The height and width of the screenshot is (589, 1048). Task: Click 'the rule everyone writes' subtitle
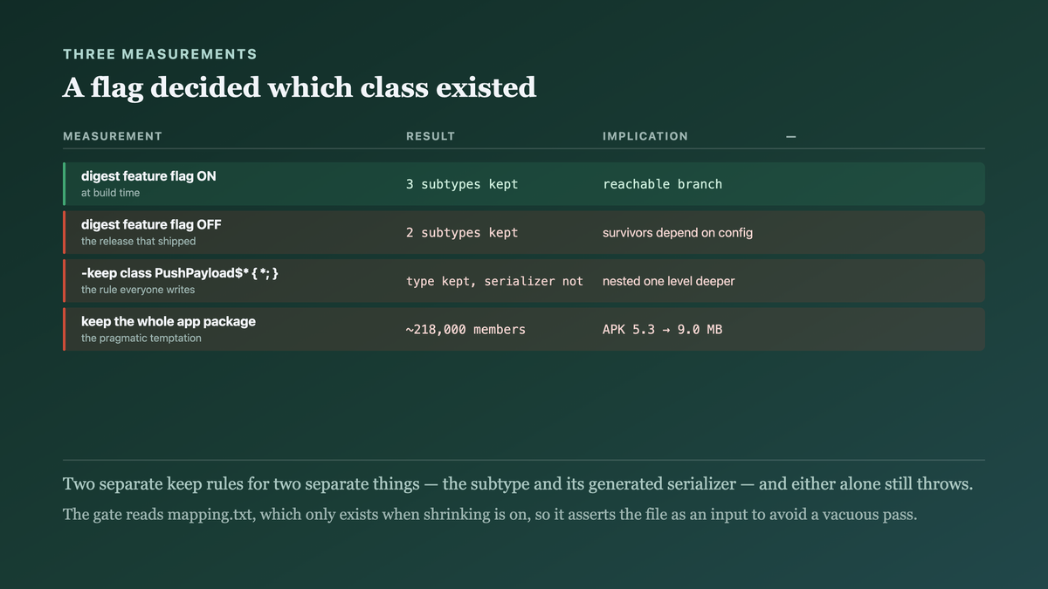138,290
